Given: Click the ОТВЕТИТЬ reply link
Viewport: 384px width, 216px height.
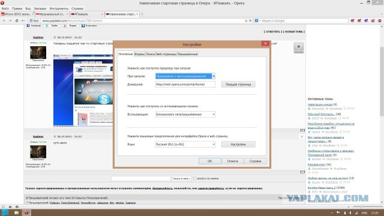Looking at the screenshot, I should [x=273, y=32].
